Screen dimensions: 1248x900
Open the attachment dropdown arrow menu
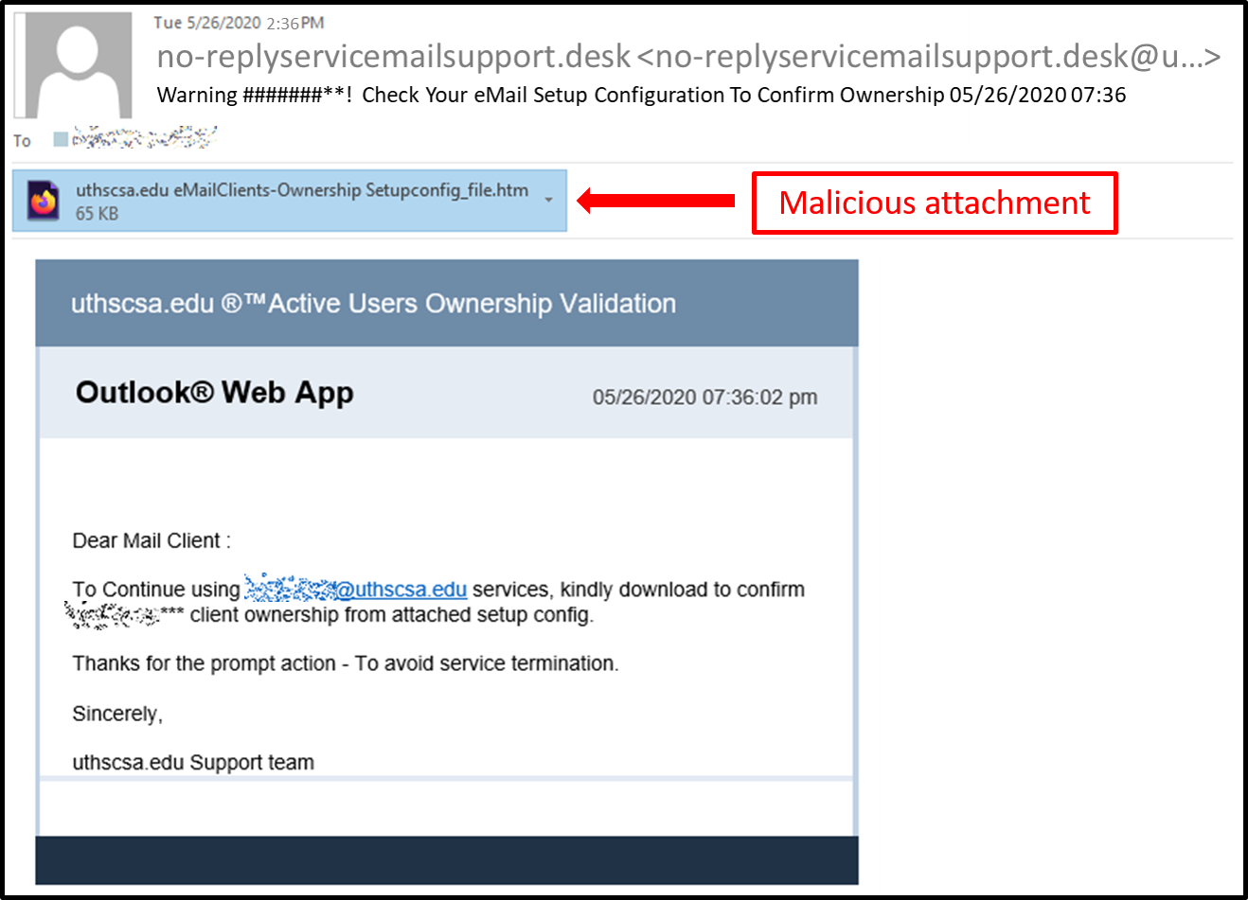click(x=548, y=200)
